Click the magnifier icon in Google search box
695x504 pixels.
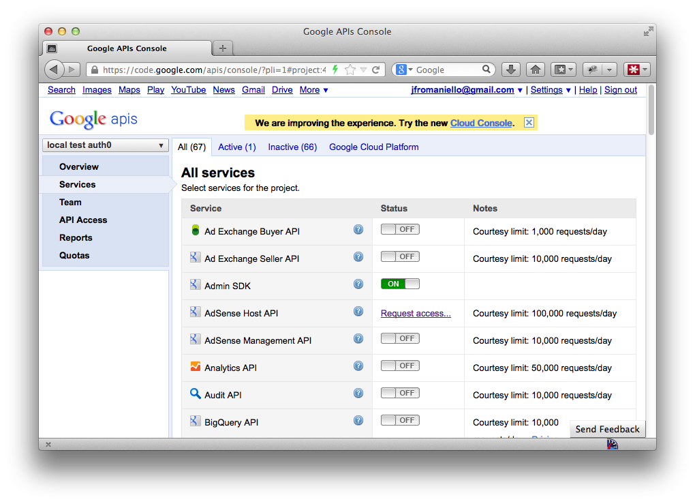point(486,69)
